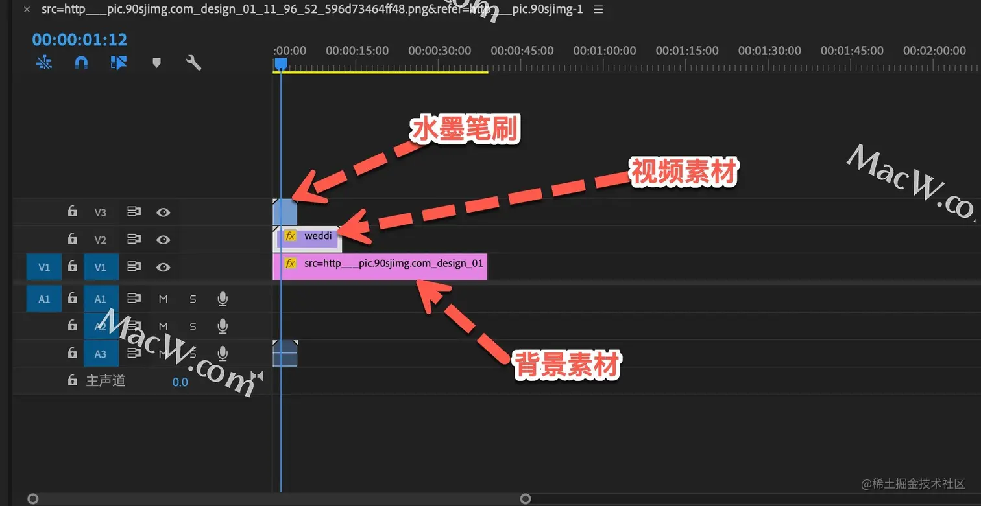The image size is (981, 506).
Task: Click the 主声道 master track label
Action: [x=106, y=381]
